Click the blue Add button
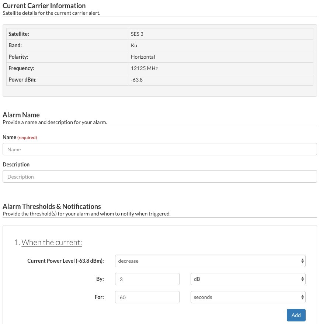320x324 pixels. [x=296, y=315]
